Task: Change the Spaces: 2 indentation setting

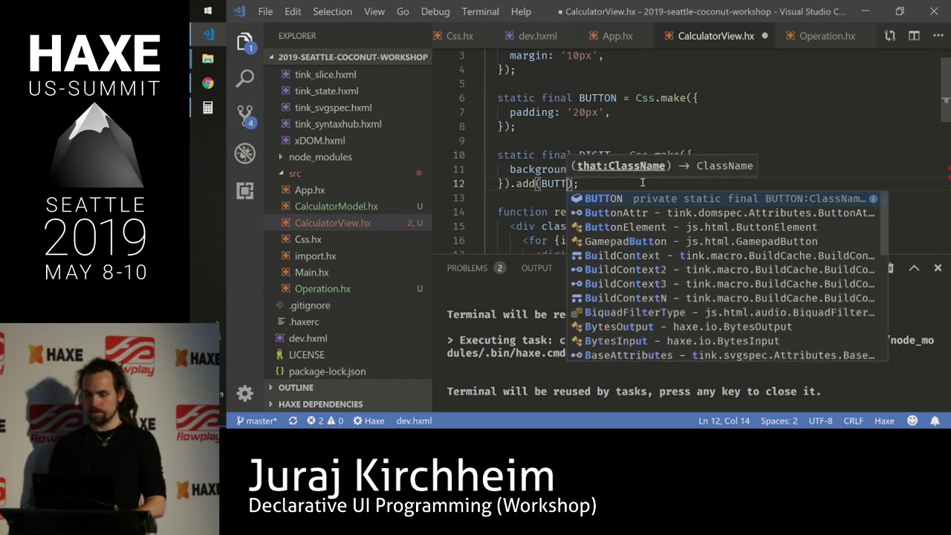Action: [x=779, y=421]
